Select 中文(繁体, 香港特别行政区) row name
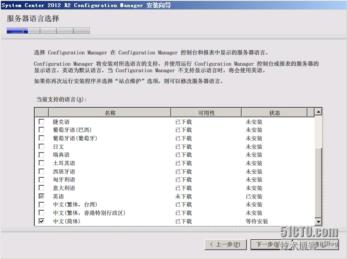347x259 pixels. click(89, 213)
